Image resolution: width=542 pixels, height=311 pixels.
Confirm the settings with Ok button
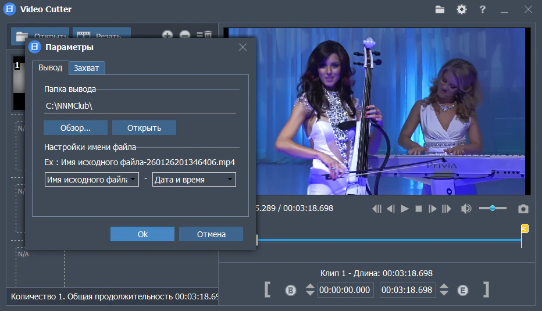click(142, 234)
